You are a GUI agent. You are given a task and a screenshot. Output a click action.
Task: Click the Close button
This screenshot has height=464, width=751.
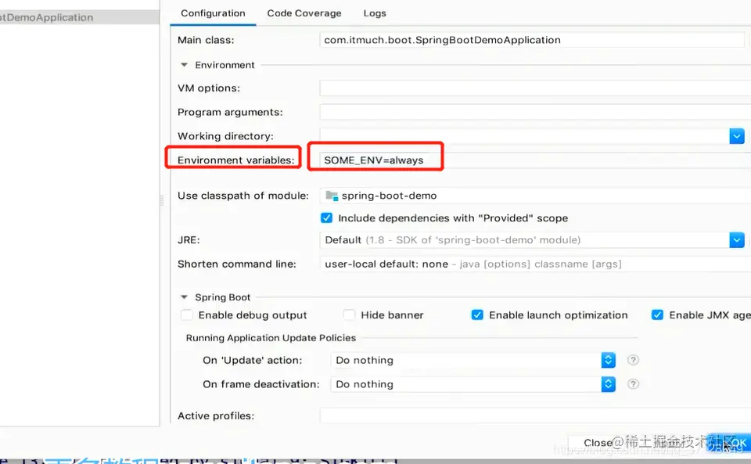(x=598, y=443)
